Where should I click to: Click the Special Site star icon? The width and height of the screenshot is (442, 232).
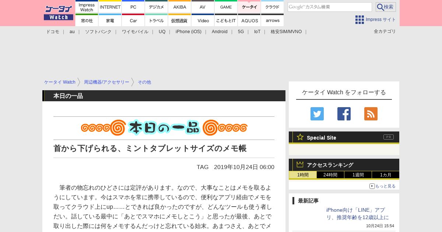point(300,137)
